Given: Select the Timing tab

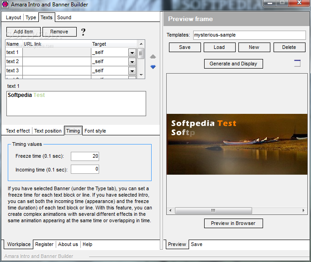Looking at the screenshot, I should point(73,131).
